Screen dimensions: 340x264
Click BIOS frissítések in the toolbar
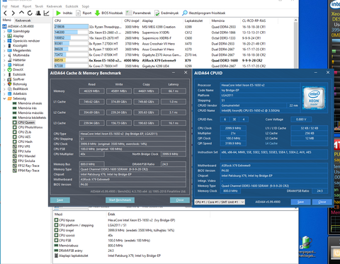point(108,13)
